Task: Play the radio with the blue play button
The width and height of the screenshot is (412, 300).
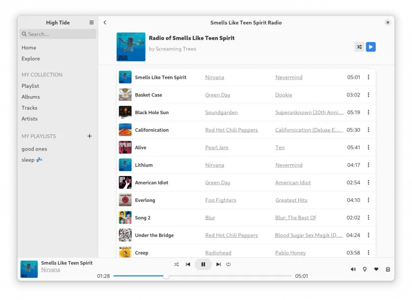Action: pyautogui.click(x=370, y=47)
